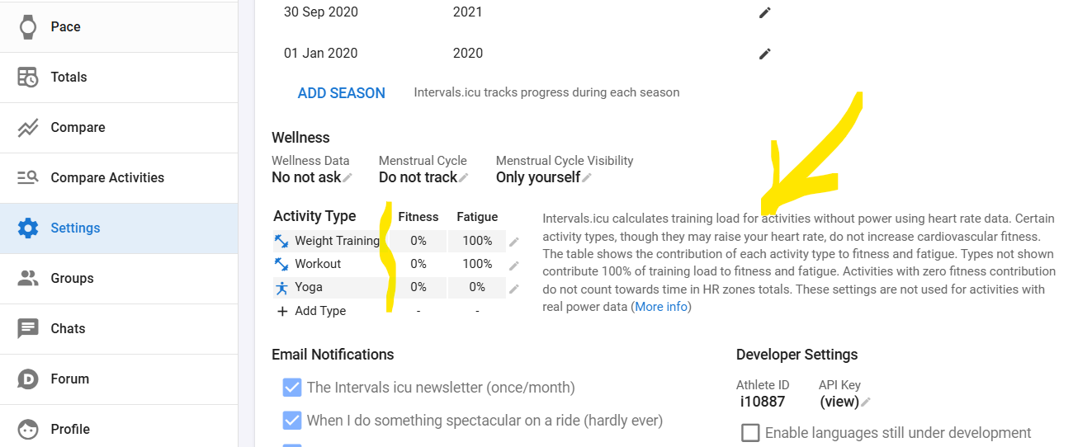
Task: Click edit pencil next to Weight Training row
Action: pyautogui.click(x=514, y=242)
